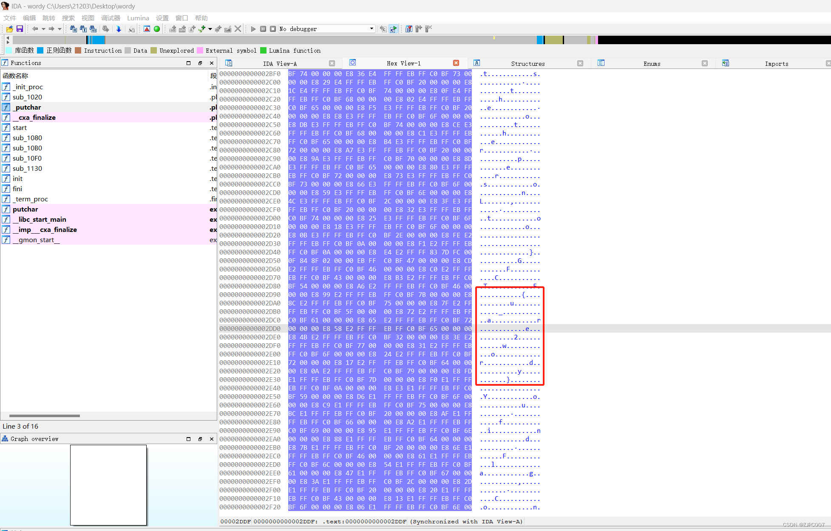Click the Stop process debugger icon
The width and height of the screenshot is (831, 531).
272,29
